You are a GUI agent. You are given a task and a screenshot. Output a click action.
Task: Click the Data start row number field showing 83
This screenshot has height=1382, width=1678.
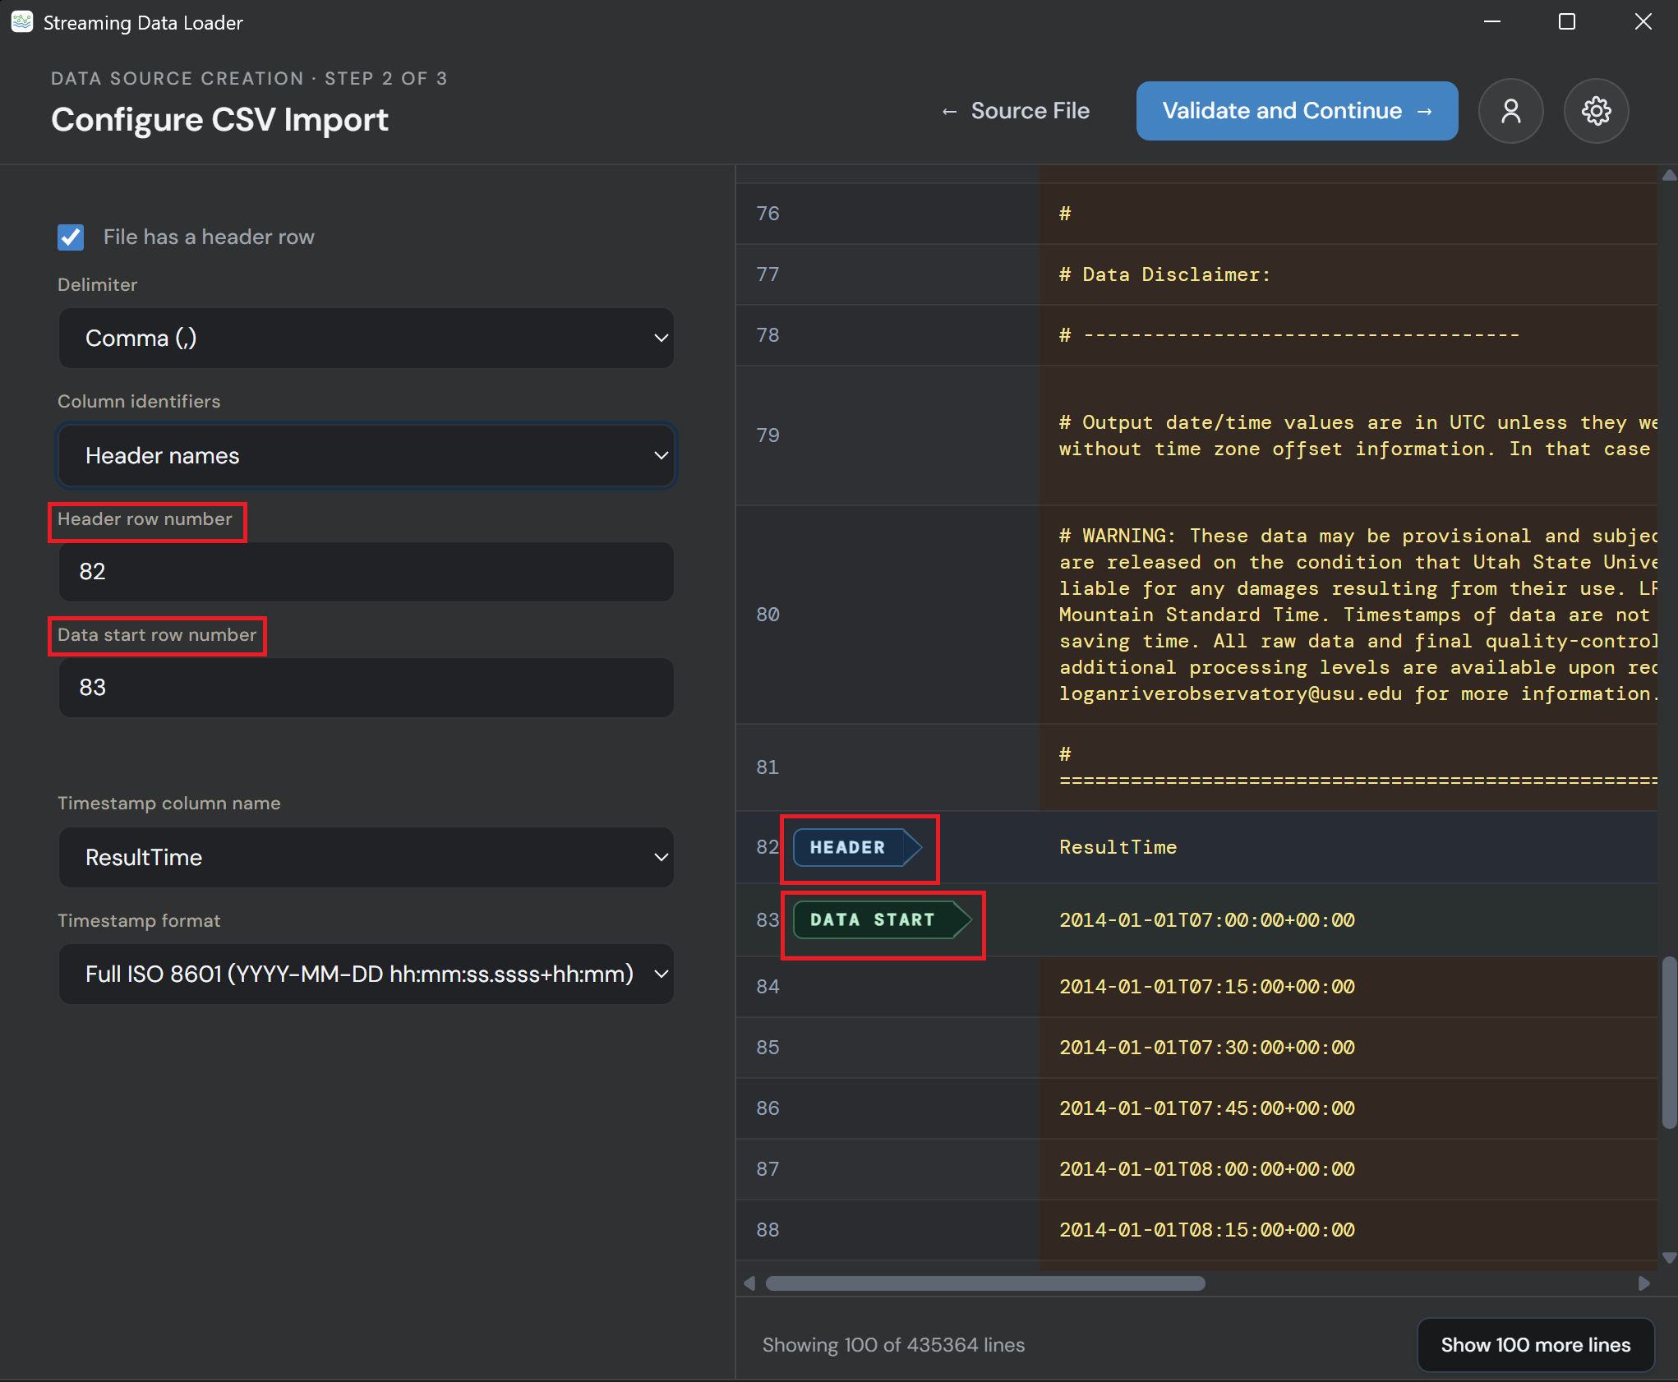point(366,688)
